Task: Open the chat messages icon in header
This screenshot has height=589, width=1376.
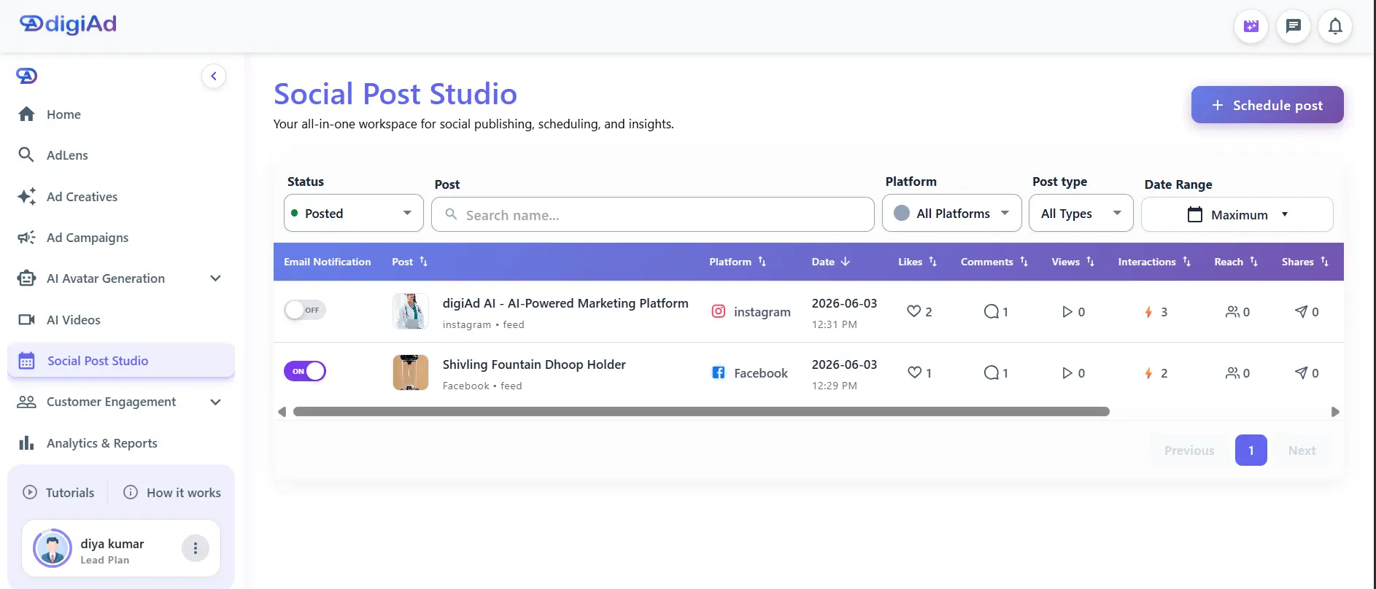Action: click(x=1294, y=26)
